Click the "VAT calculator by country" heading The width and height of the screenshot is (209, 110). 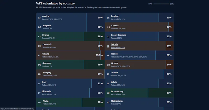55,3
